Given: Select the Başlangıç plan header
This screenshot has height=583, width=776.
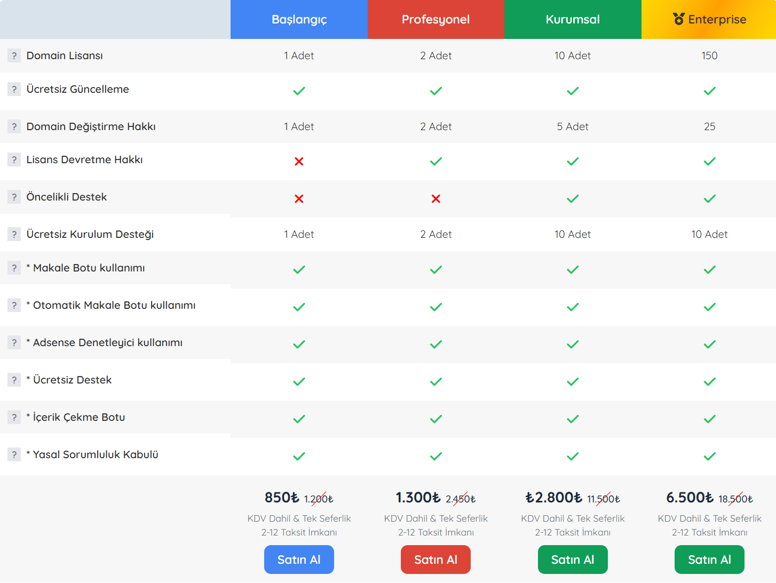Looking at the screenshot, I should pos(299,19).
